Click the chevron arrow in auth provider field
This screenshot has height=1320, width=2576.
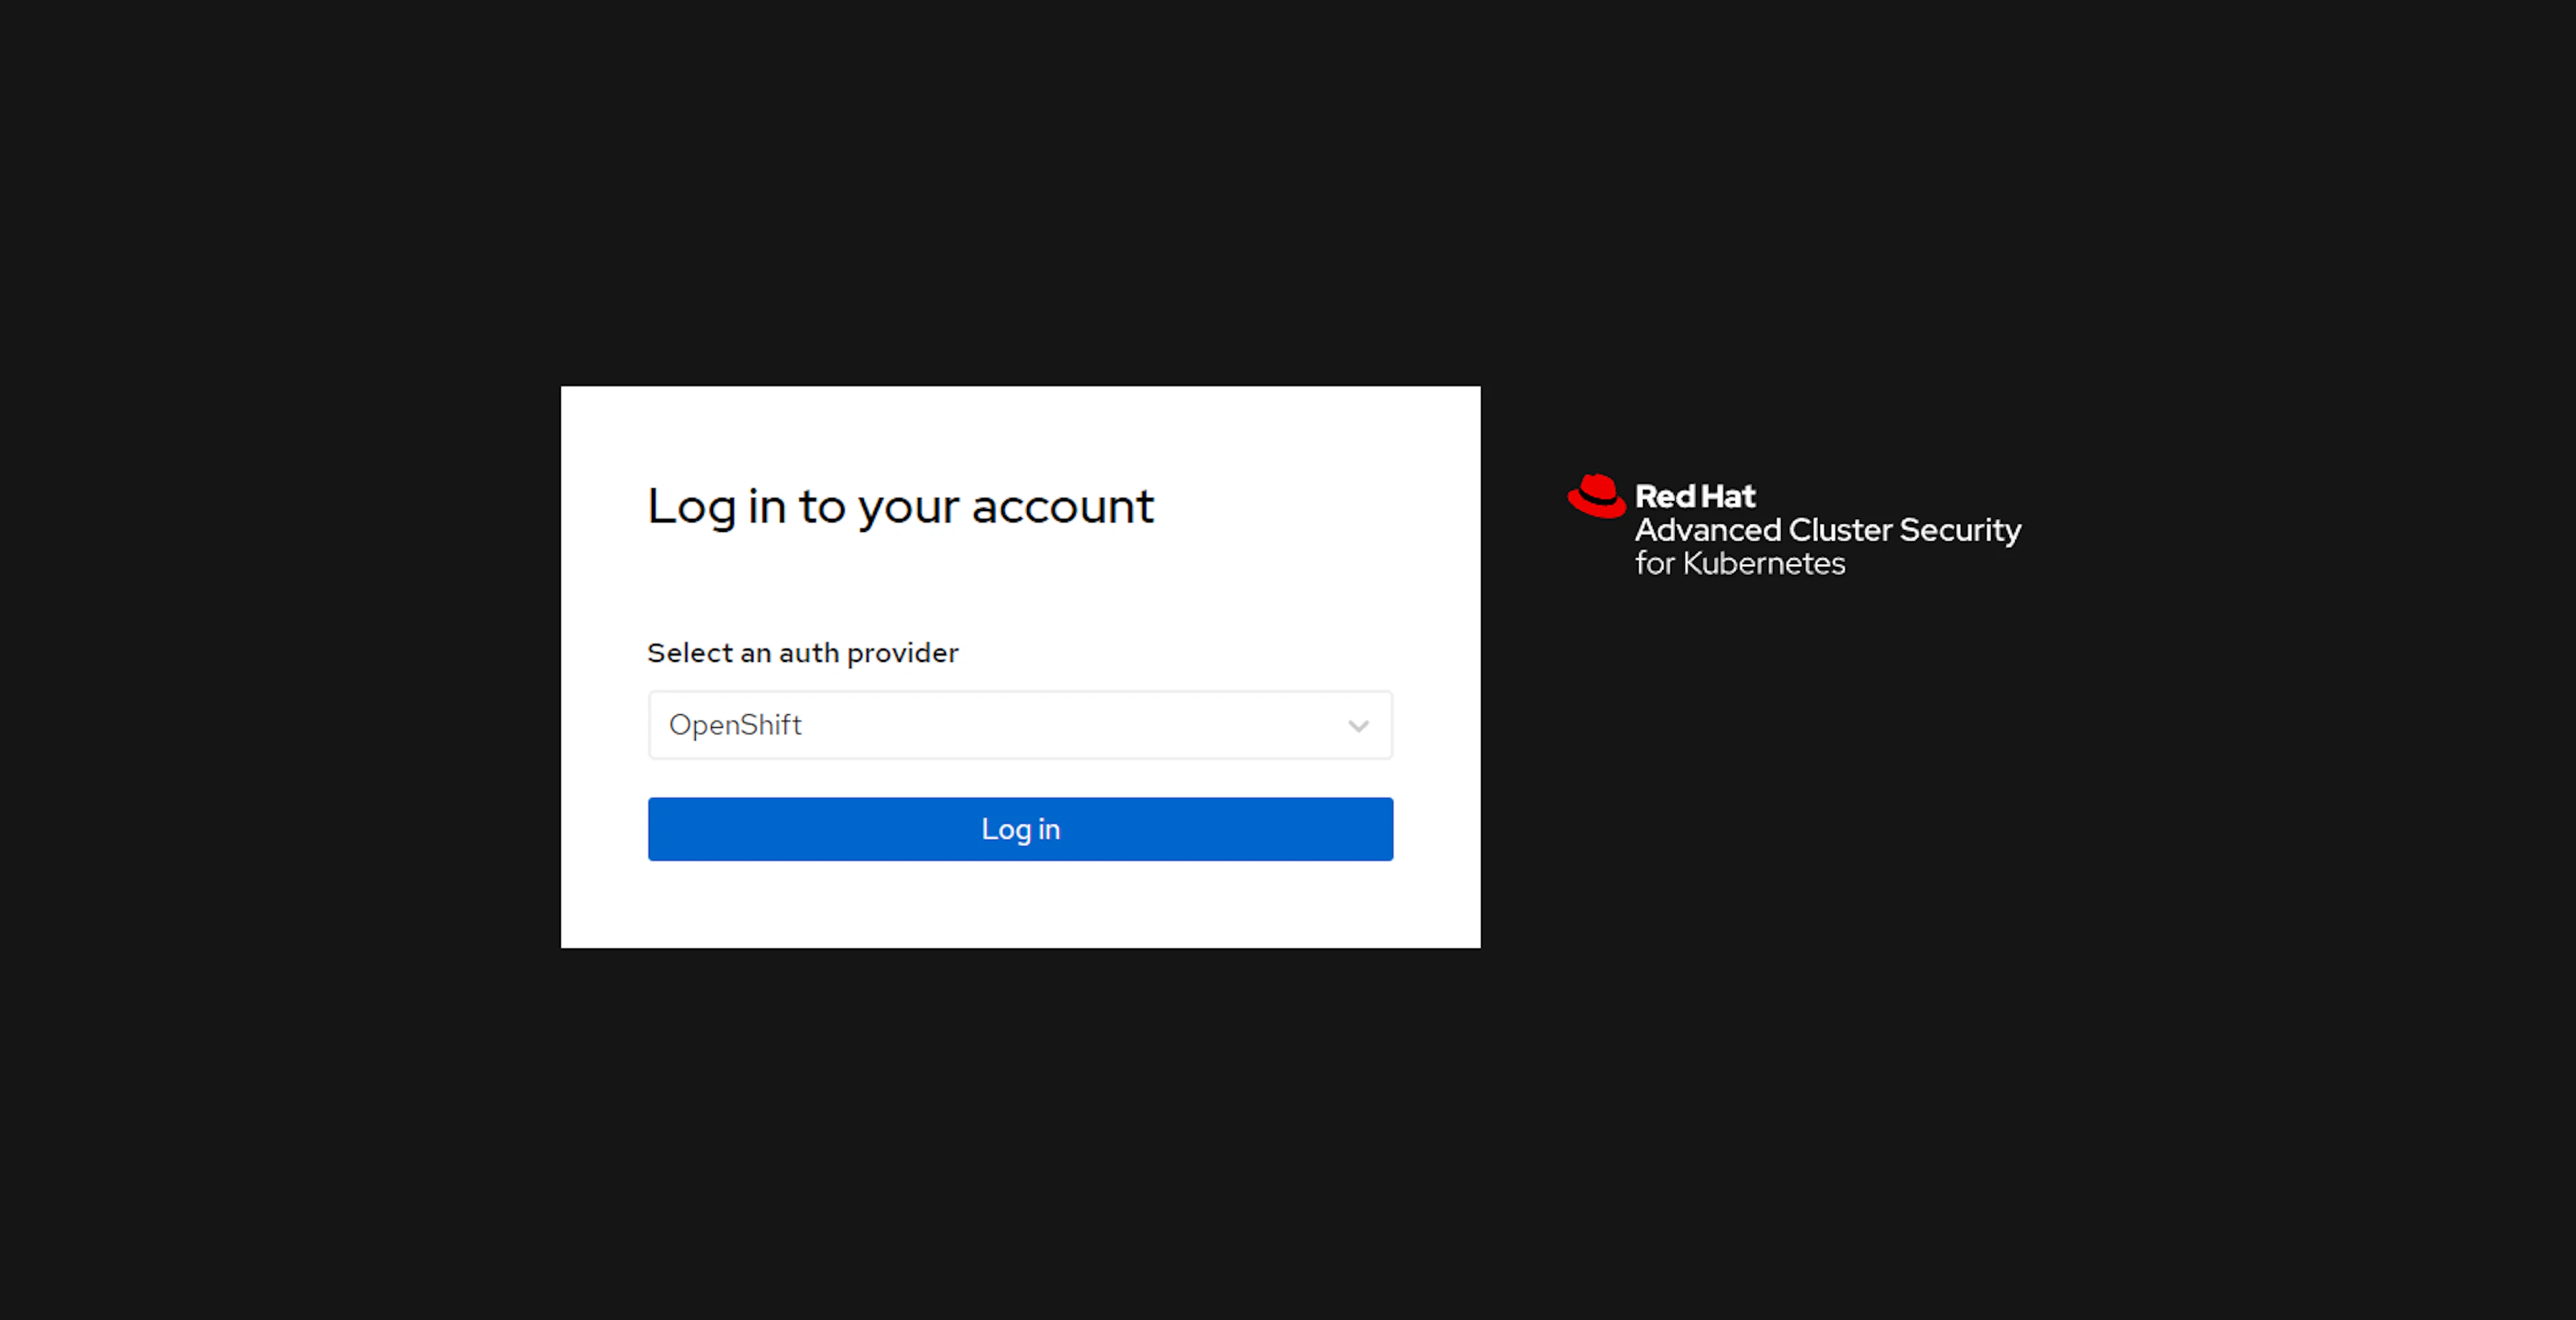click(1357, 726)
